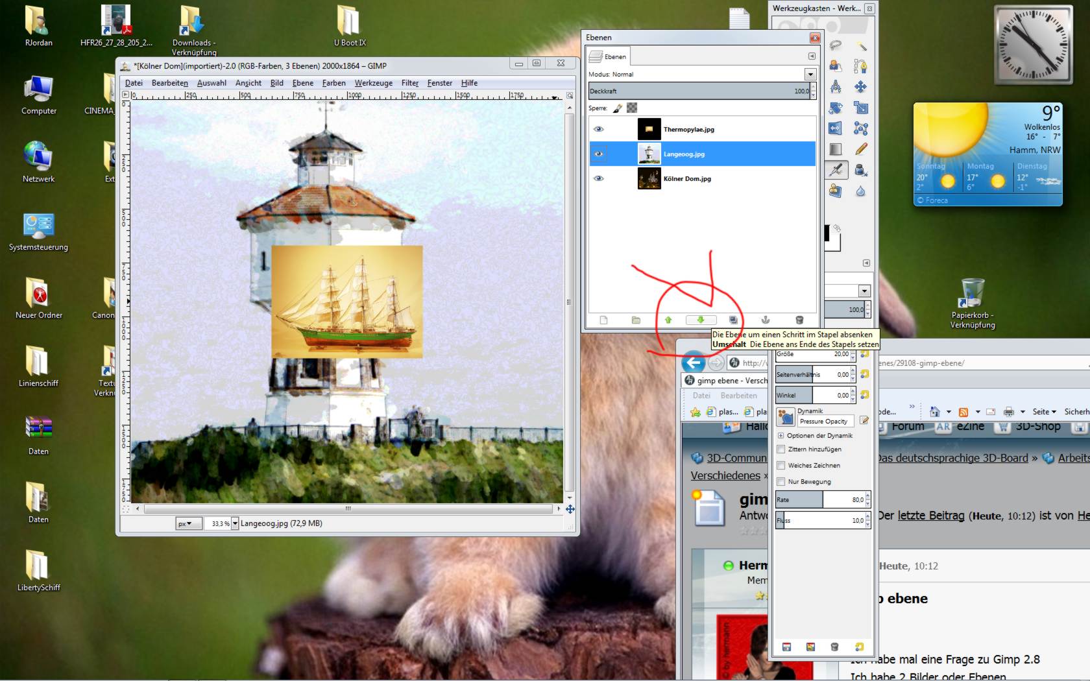Open the Filter menu in GIMP

(x=410, y=83)
